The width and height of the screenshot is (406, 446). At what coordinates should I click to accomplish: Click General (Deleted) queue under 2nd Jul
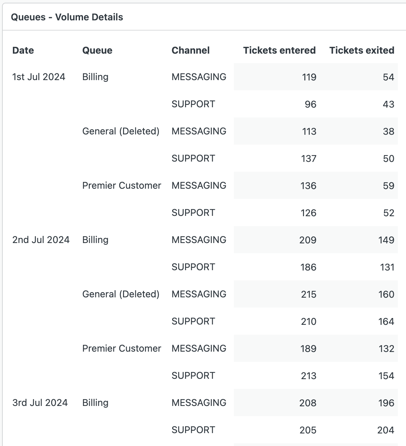121,294
